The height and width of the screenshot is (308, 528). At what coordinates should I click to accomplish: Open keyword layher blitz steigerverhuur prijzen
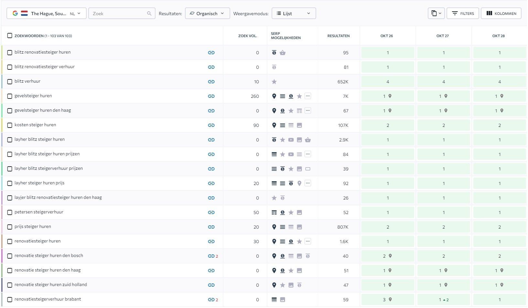point(48,169)
